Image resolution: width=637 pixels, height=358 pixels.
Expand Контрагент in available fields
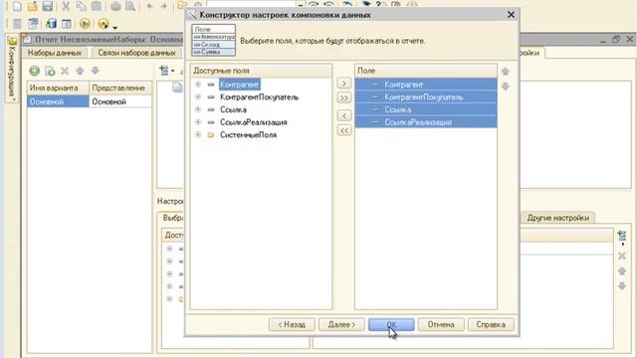198,85
